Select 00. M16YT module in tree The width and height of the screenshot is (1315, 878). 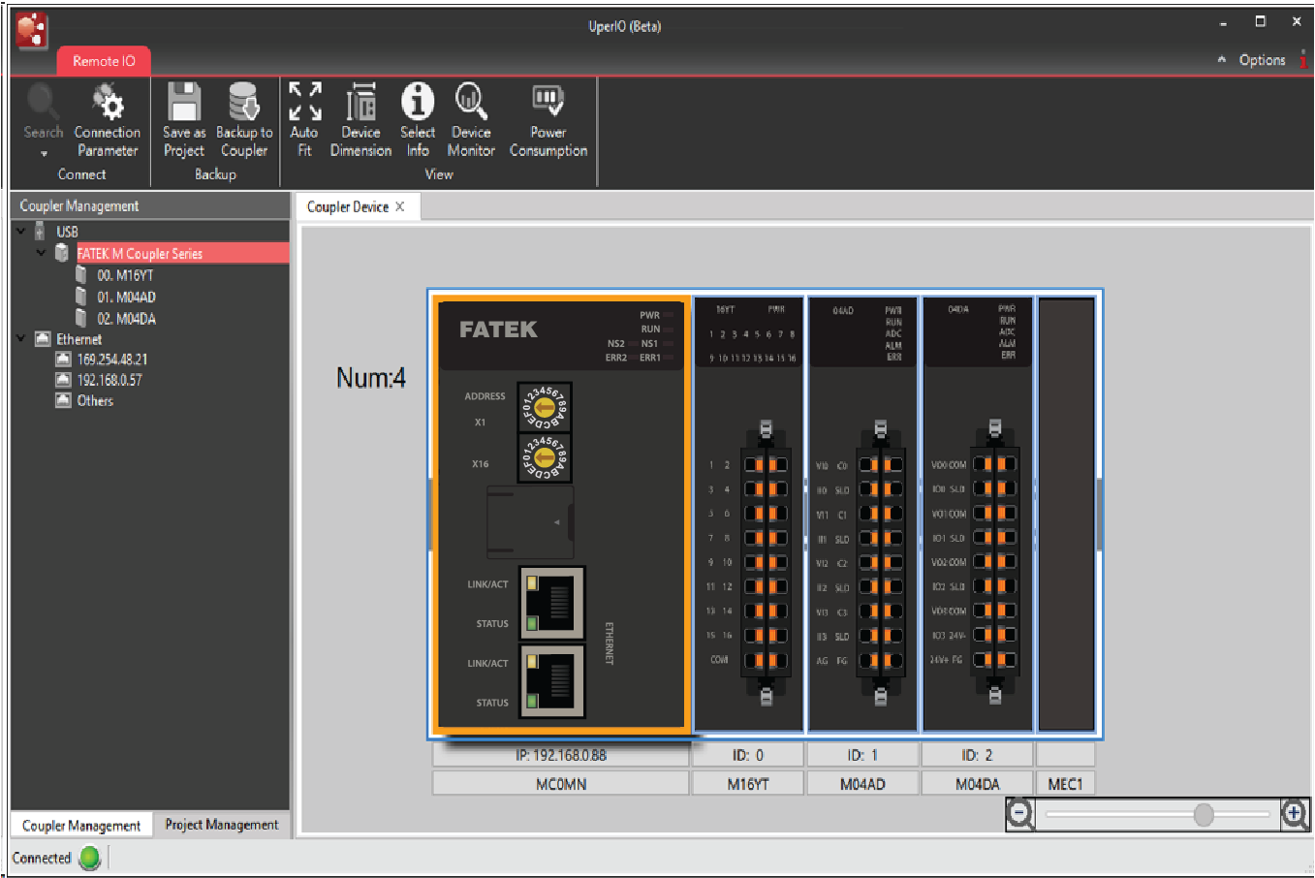point(125,275)
